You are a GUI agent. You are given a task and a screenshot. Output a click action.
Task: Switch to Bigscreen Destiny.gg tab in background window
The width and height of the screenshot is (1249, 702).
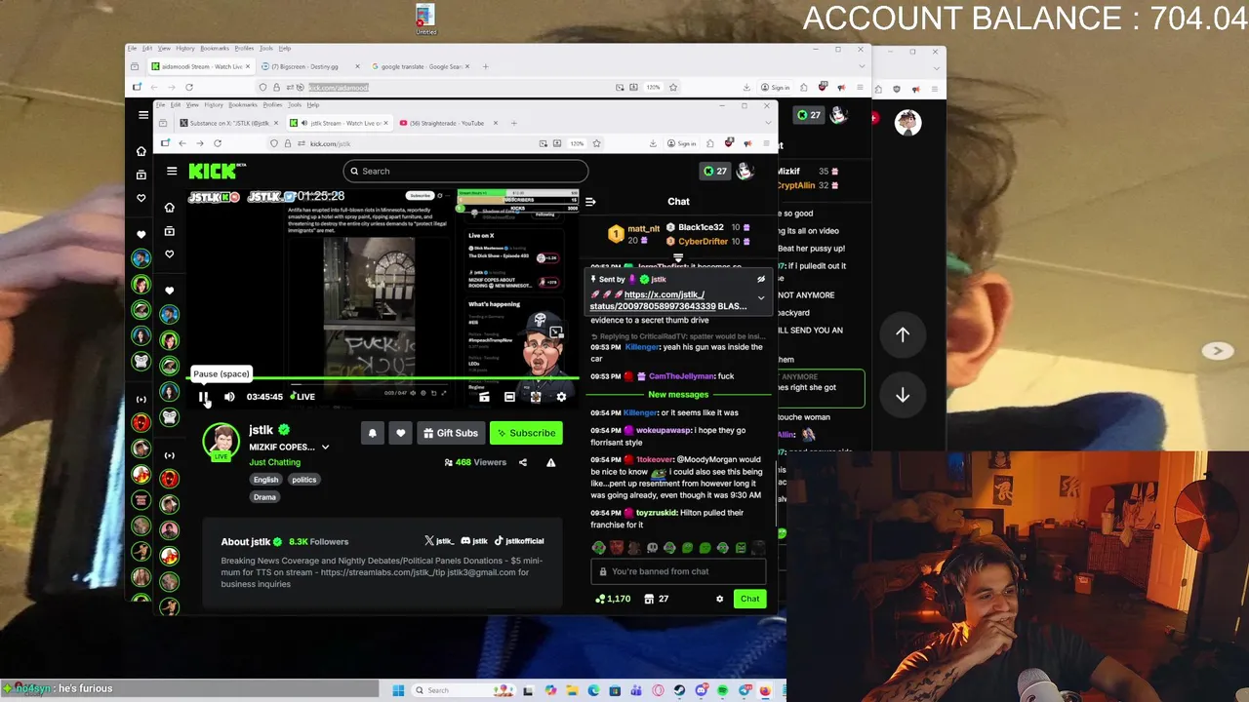pyautogui.click(x=308, y=66)
